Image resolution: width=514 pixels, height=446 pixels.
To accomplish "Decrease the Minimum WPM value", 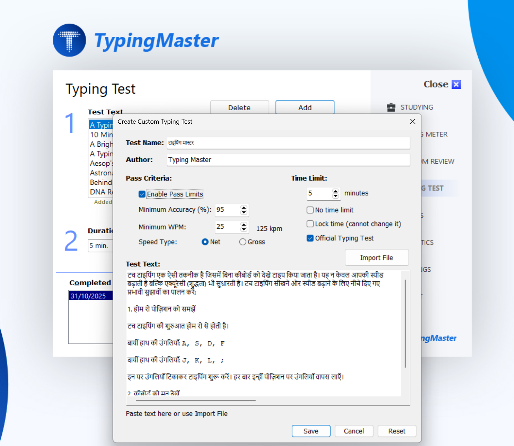I will coord(244,229).
